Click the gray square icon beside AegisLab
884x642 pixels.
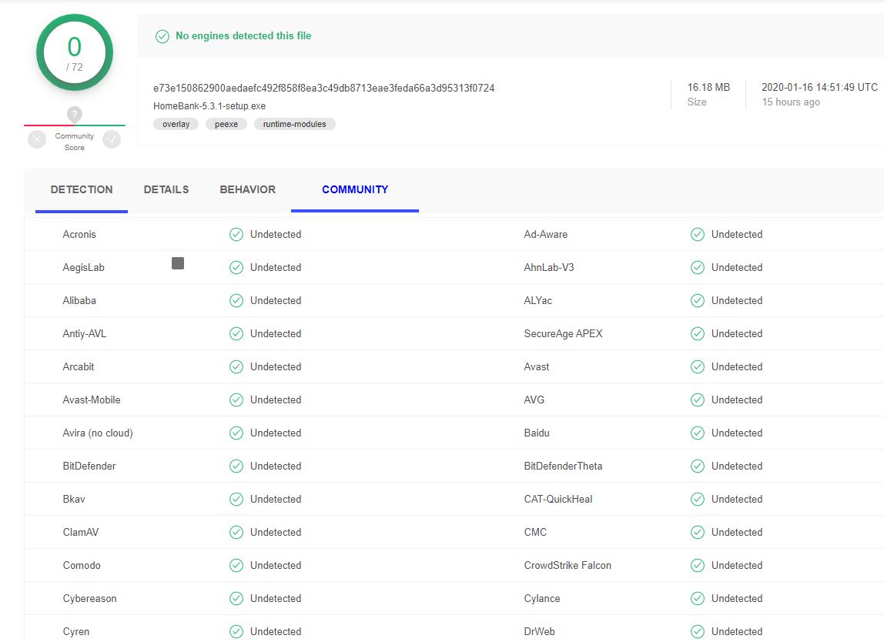[x=178, y=263]
